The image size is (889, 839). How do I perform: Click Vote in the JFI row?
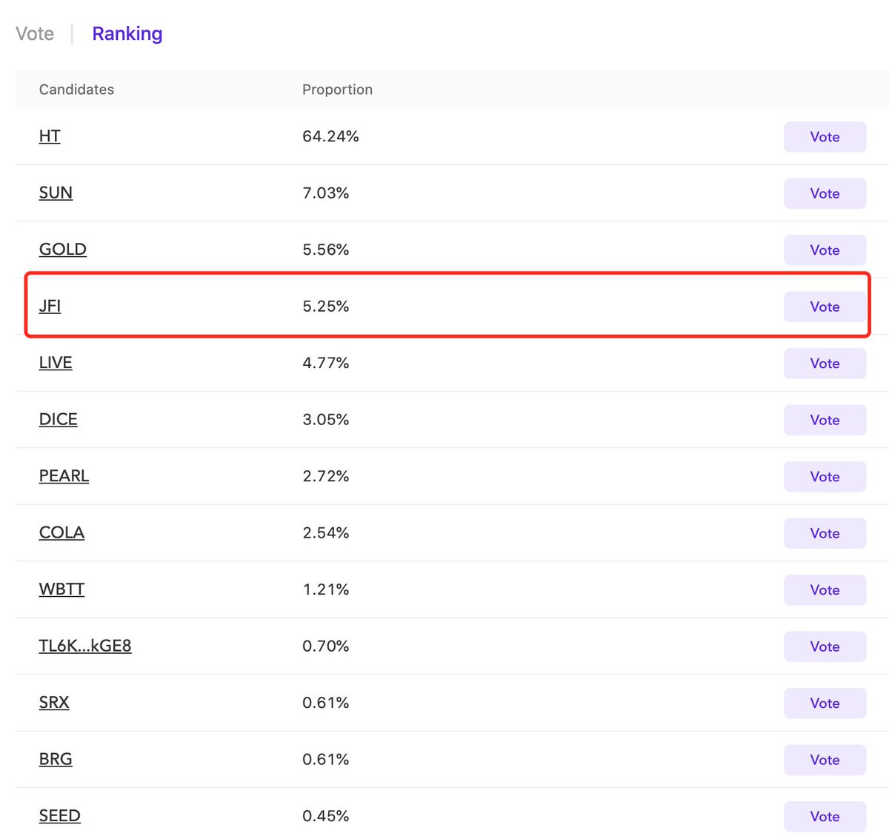[x=825, y=307]
